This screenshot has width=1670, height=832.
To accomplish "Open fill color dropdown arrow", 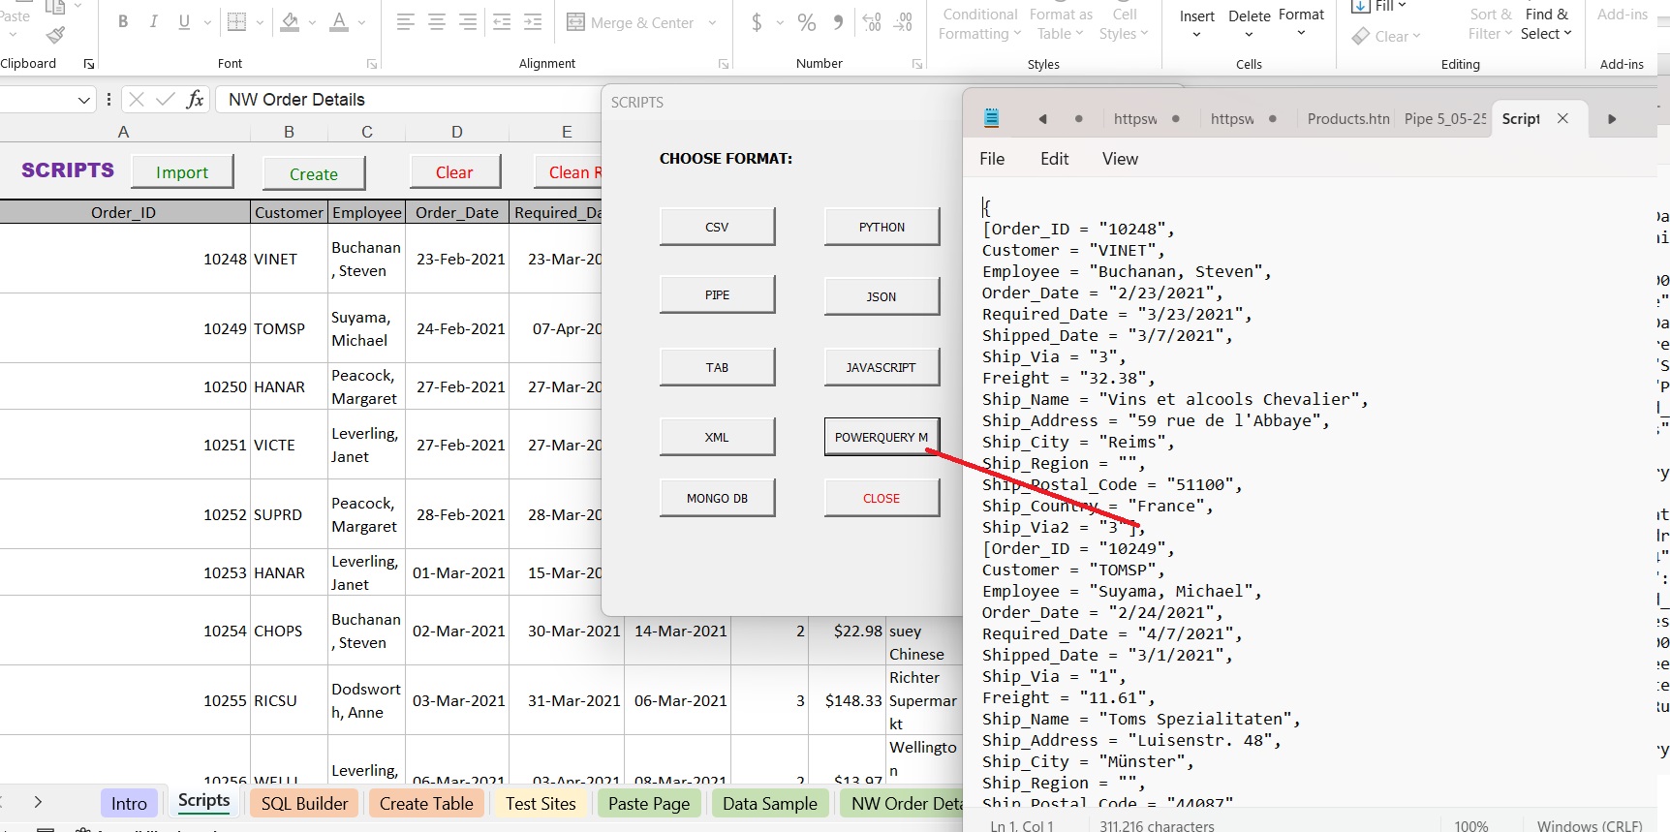I will click(x=312, y=22).
